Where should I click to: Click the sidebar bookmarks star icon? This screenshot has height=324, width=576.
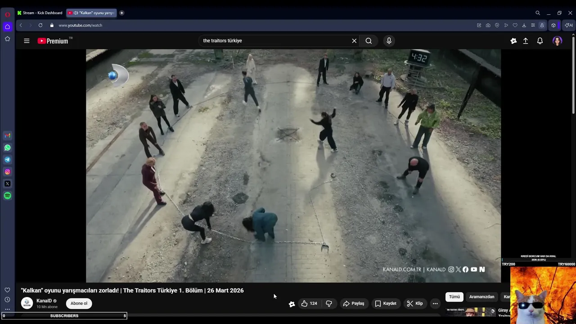(x=7, y=39)
